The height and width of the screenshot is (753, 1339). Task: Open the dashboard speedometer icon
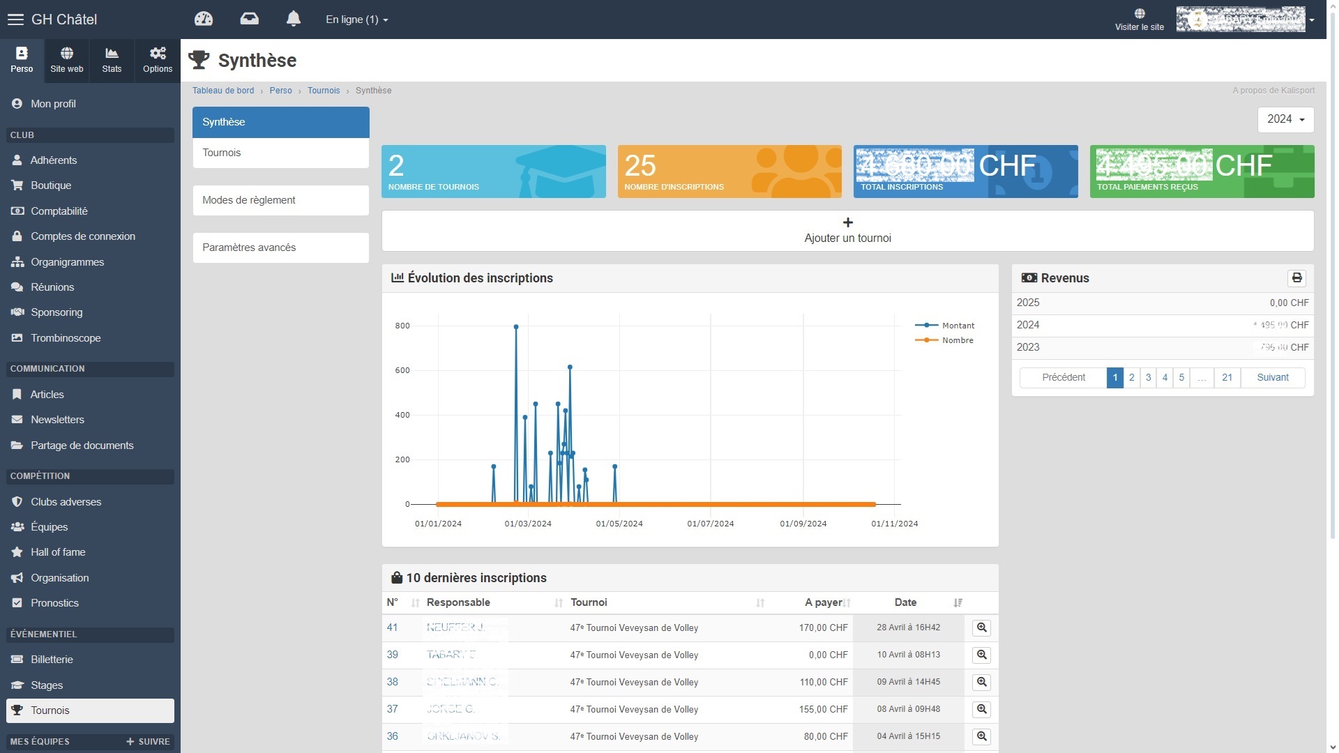[204, 19]
